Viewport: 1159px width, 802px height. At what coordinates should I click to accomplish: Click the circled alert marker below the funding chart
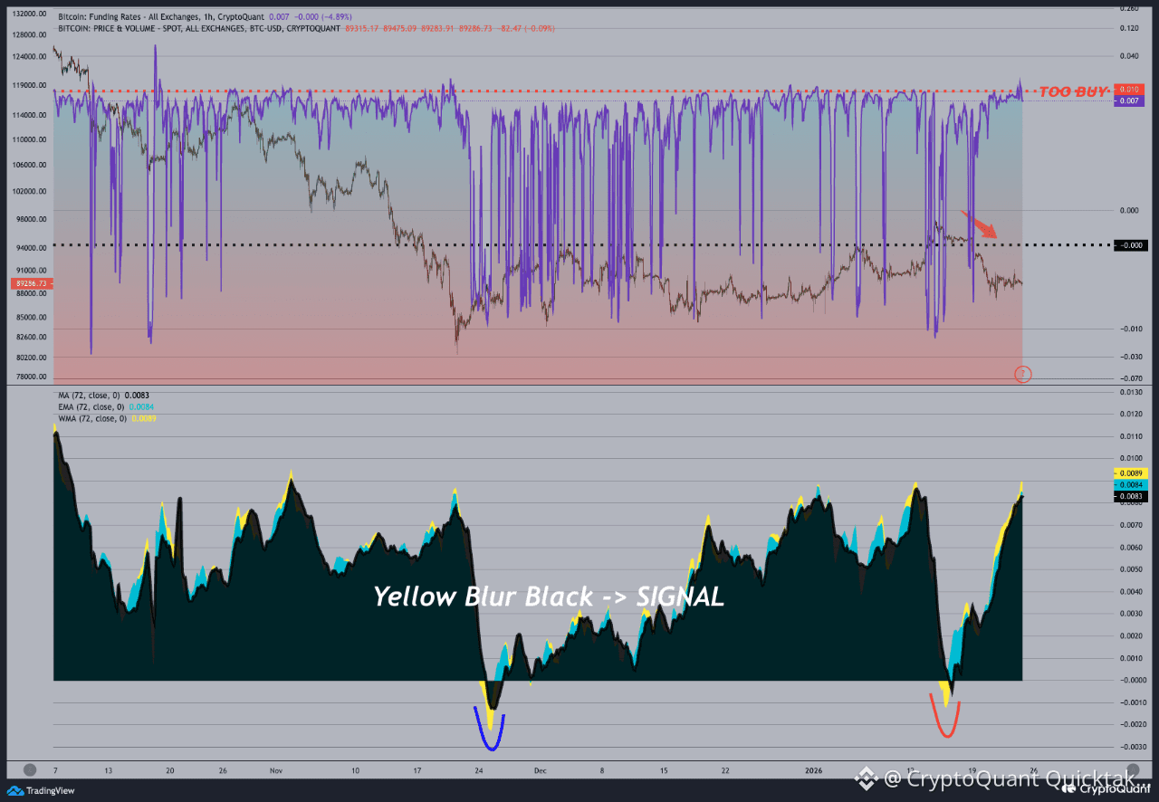(1023, 374)
